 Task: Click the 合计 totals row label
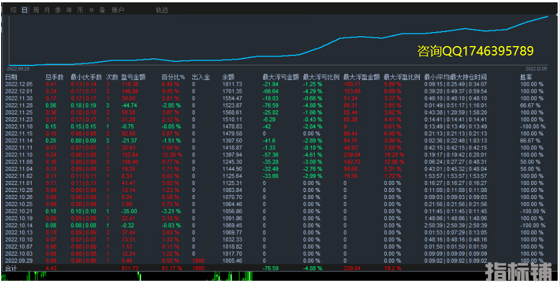pyautogui.click(x=11, y=268)
